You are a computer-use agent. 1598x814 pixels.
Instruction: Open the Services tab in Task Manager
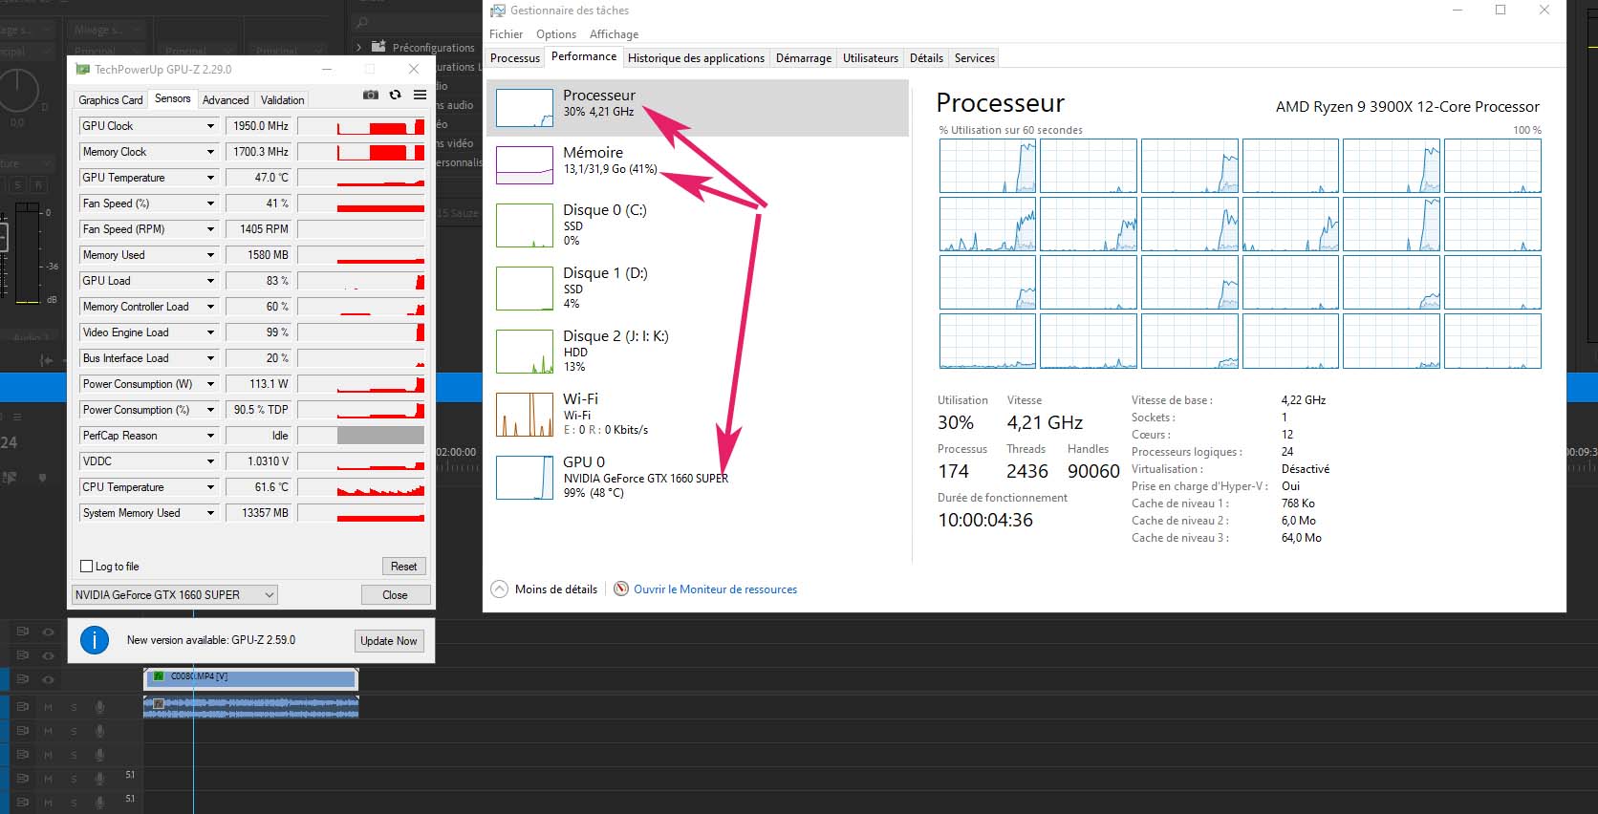[975, 58]
